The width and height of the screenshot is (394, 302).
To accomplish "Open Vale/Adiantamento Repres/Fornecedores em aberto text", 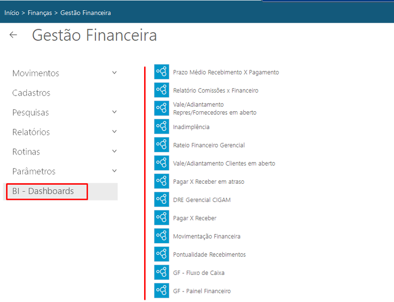I will coord(215,108).
